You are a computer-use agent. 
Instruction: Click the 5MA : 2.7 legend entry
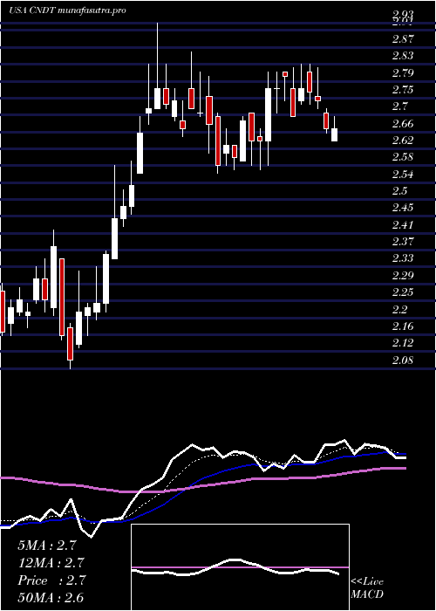(x=47, y=546)
